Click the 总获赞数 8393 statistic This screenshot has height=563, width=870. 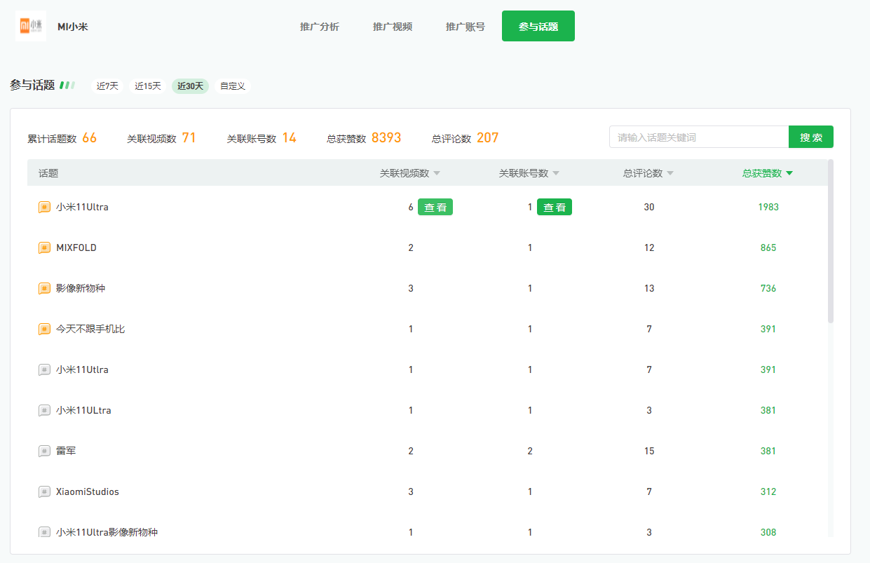pos(364,138)
